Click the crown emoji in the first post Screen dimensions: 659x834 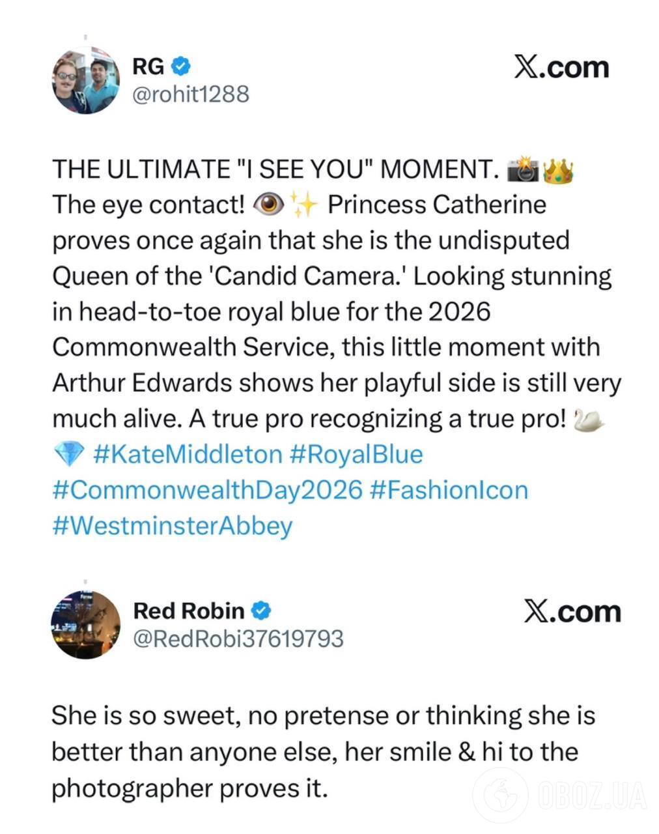[x=558, y=169]
